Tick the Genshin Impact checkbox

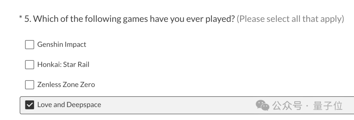tap(29, 44)
